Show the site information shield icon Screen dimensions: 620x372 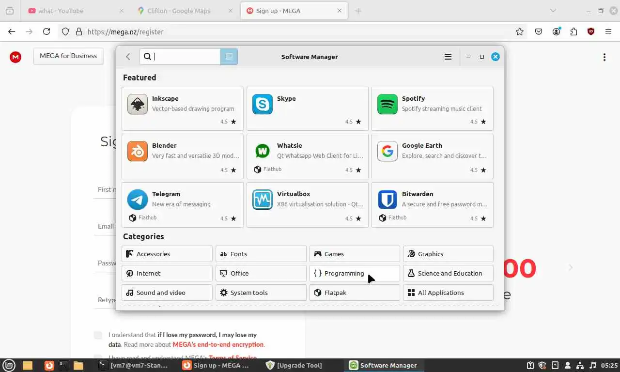[66, 31]
